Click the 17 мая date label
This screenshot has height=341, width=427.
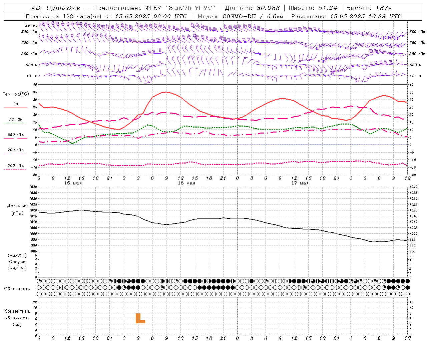300,183
